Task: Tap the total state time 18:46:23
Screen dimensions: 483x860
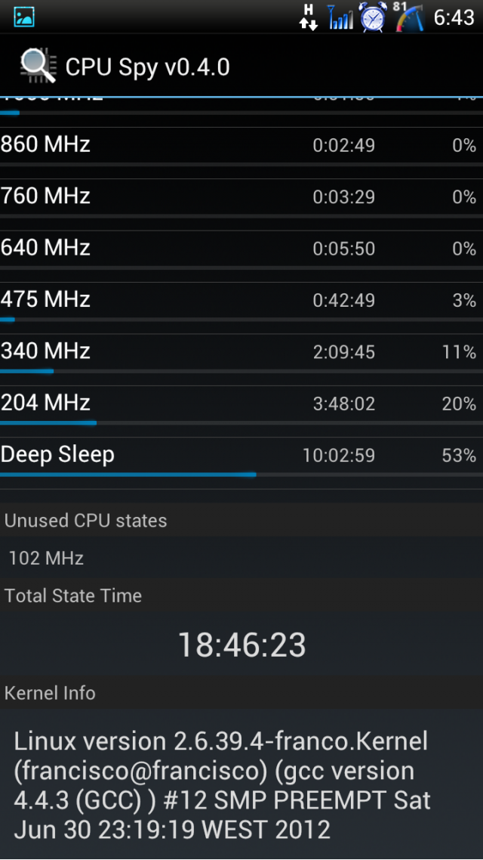Action: point(241,645)
